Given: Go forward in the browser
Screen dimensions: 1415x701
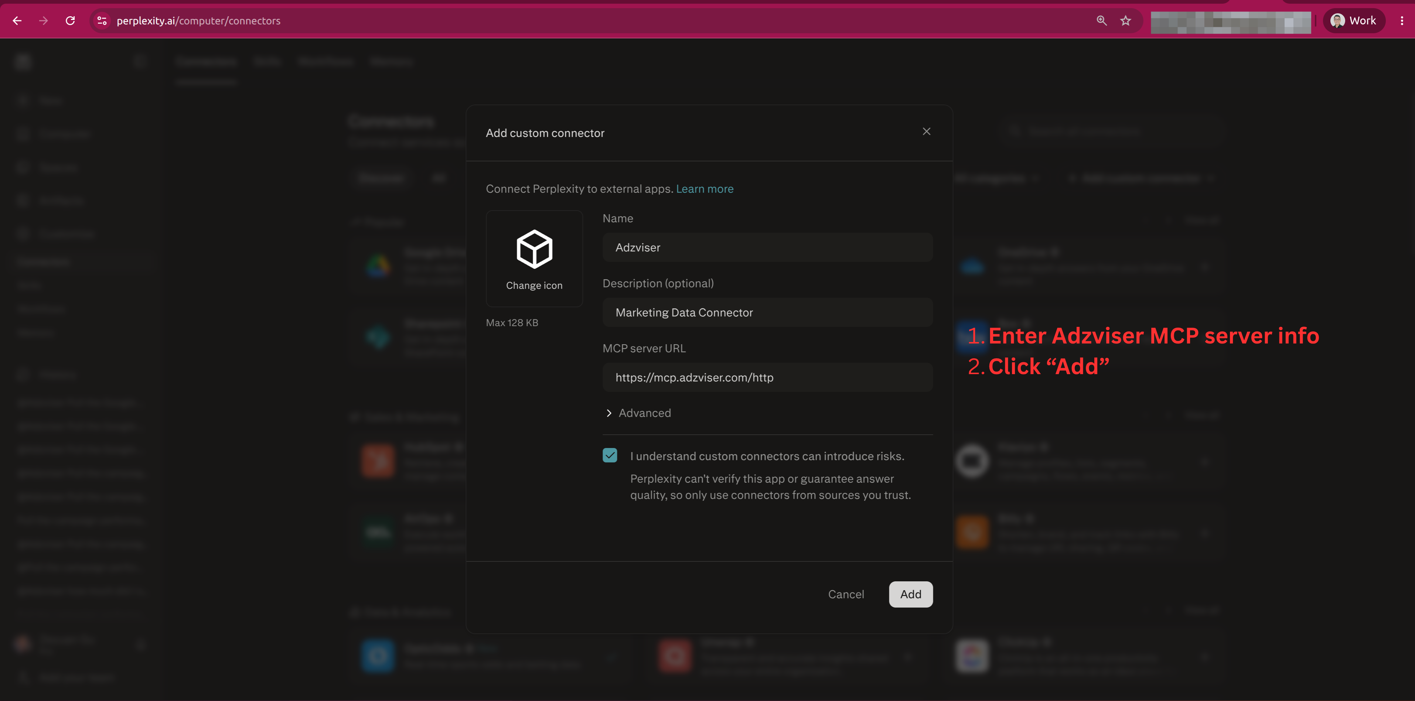Looking at the screenshot, I should [x=43, y=21].
